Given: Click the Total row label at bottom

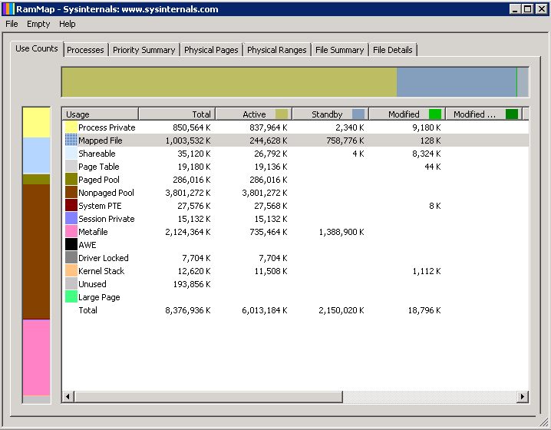Looking at the screenshot, I should click(87, 310).
